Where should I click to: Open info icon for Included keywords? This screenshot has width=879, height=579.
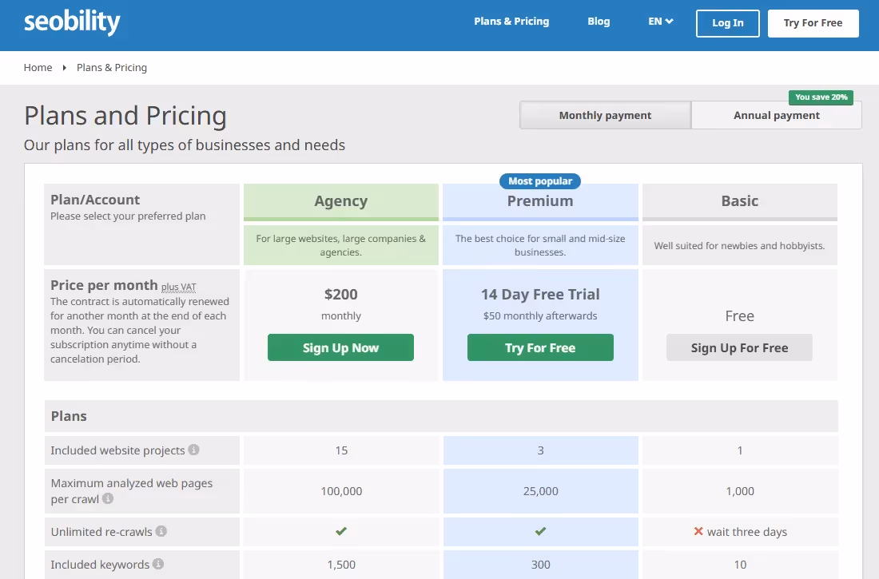(x=158, y=564)
